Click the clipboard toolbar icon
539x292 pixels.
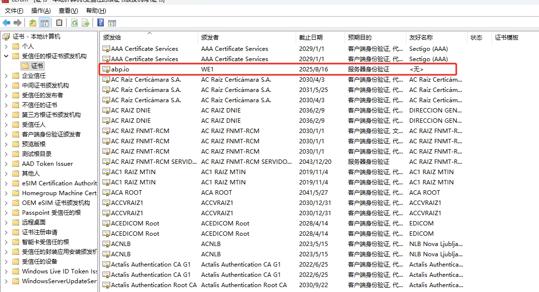click(x=59, y=22)
